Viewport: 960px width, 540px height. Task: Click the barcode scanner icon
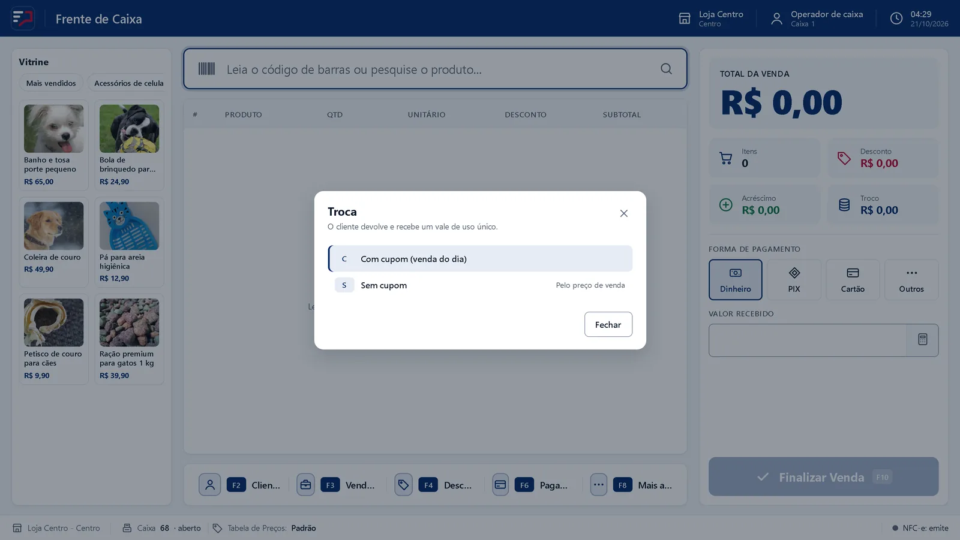click(x=206, y=69)
